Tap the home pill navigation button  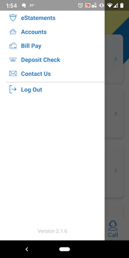click(64, 249)
